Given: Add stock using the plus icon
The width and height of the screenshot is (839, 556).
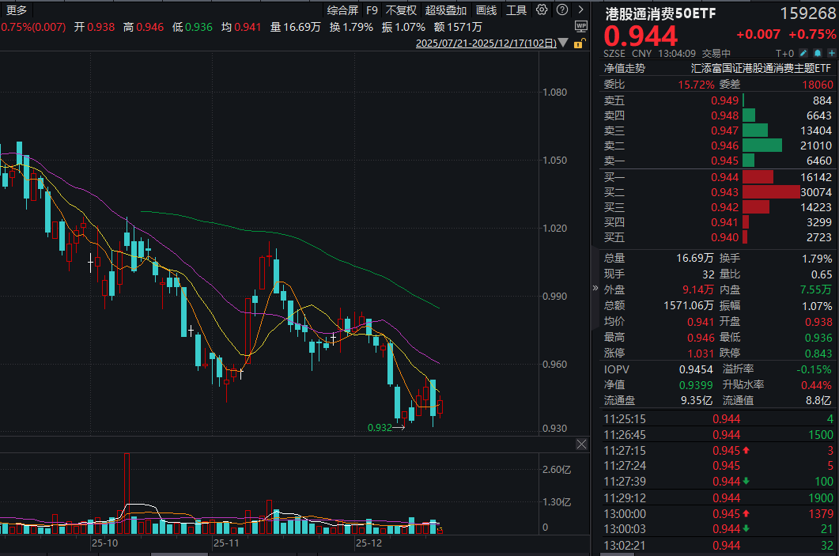Looking at the screenshot, I should (x=830, y=53).
